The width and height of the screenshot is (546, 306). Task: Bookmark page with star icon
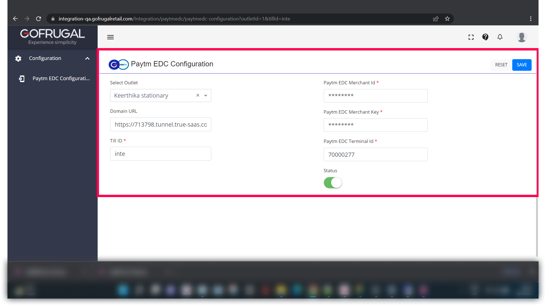point(447,19)
